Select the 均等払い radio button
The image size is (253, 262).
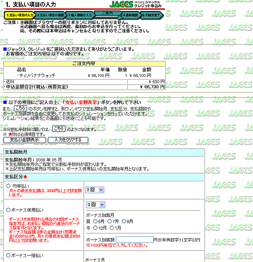[x=8, y=186]
